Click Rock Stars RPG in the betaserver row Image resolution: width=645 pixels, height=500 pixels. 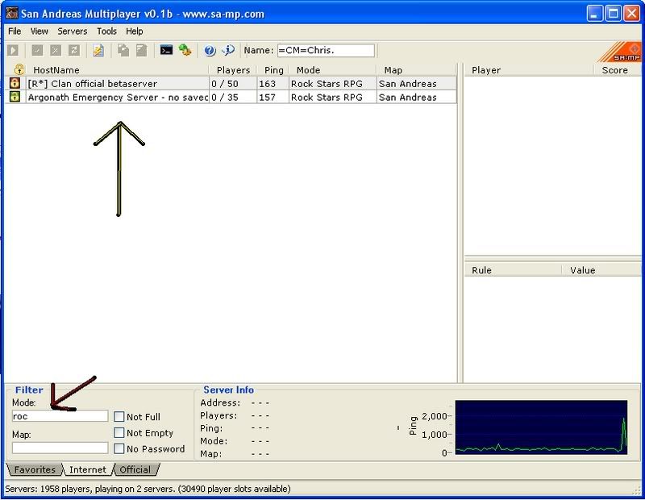(327, 84)
